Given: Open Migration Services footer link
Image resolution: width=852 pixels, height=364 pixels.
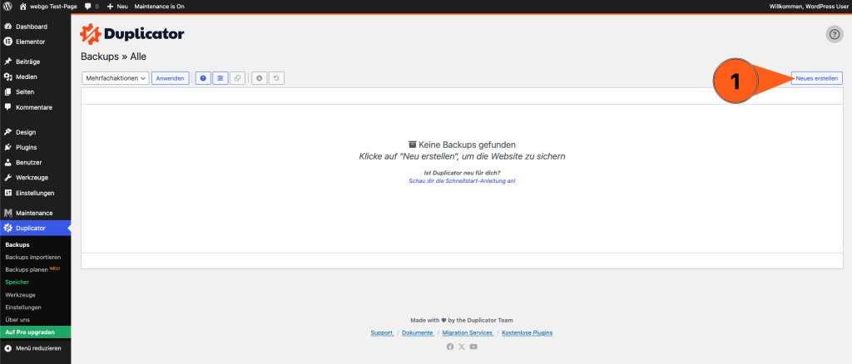Looking at the screenshot, I should [468, 333].
